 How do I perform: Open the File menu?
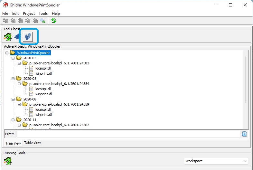(5, 14)
